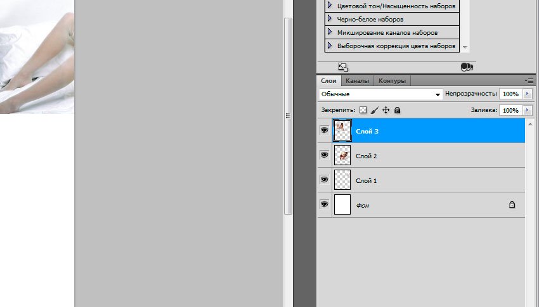Image resolution: width=539 pixels, height=307 pixels.
Task: Select the Слой 2 layer by name
Action: point(367,156)
